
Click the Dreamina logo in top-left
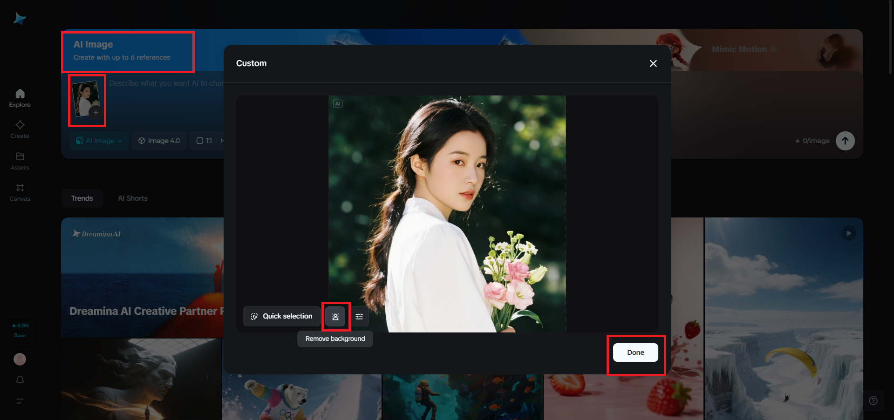tap(20, 19)
